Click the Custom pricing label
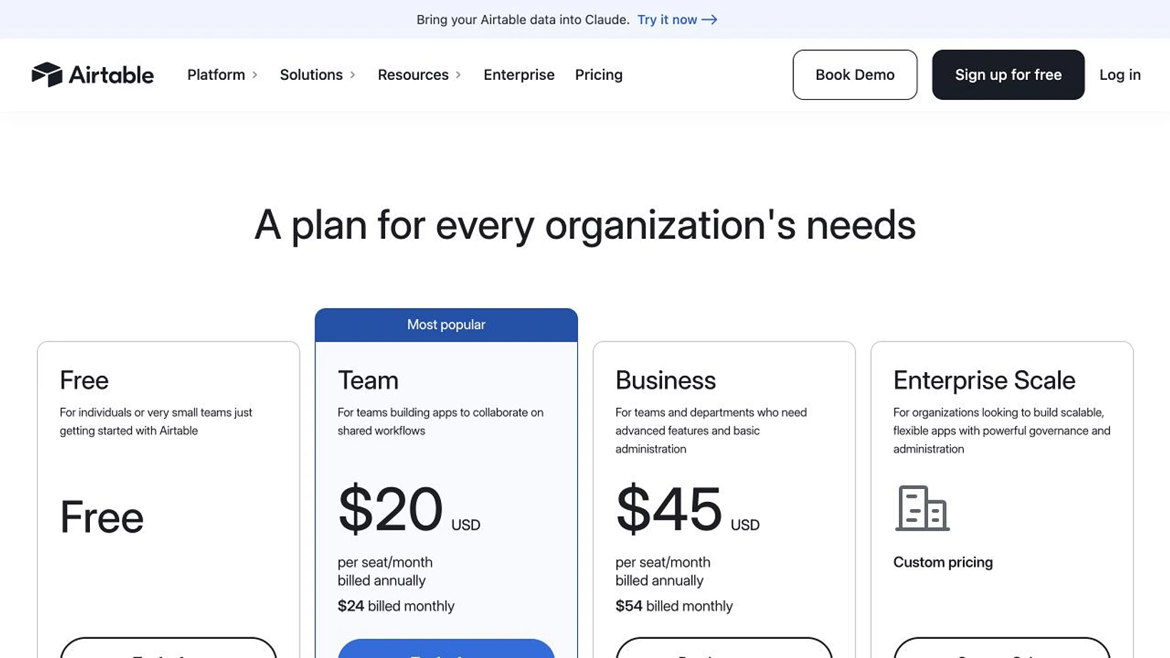Viewport: 1170px width, 658px height. coord(943,562)
